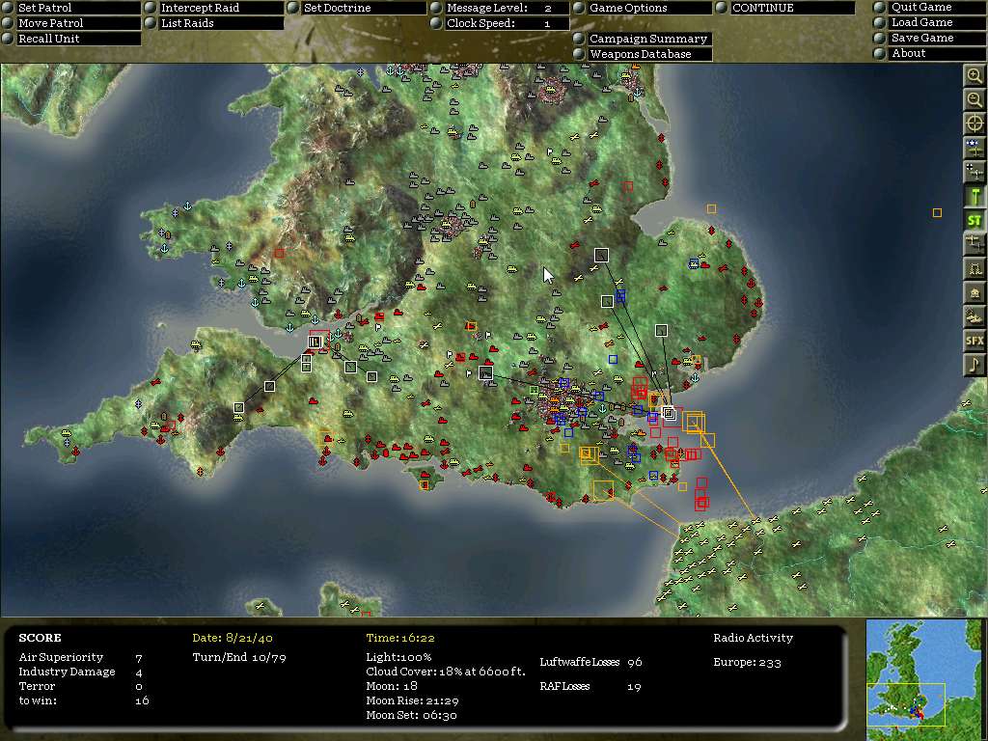Click the Industry Damage score row

coord(81,672)
